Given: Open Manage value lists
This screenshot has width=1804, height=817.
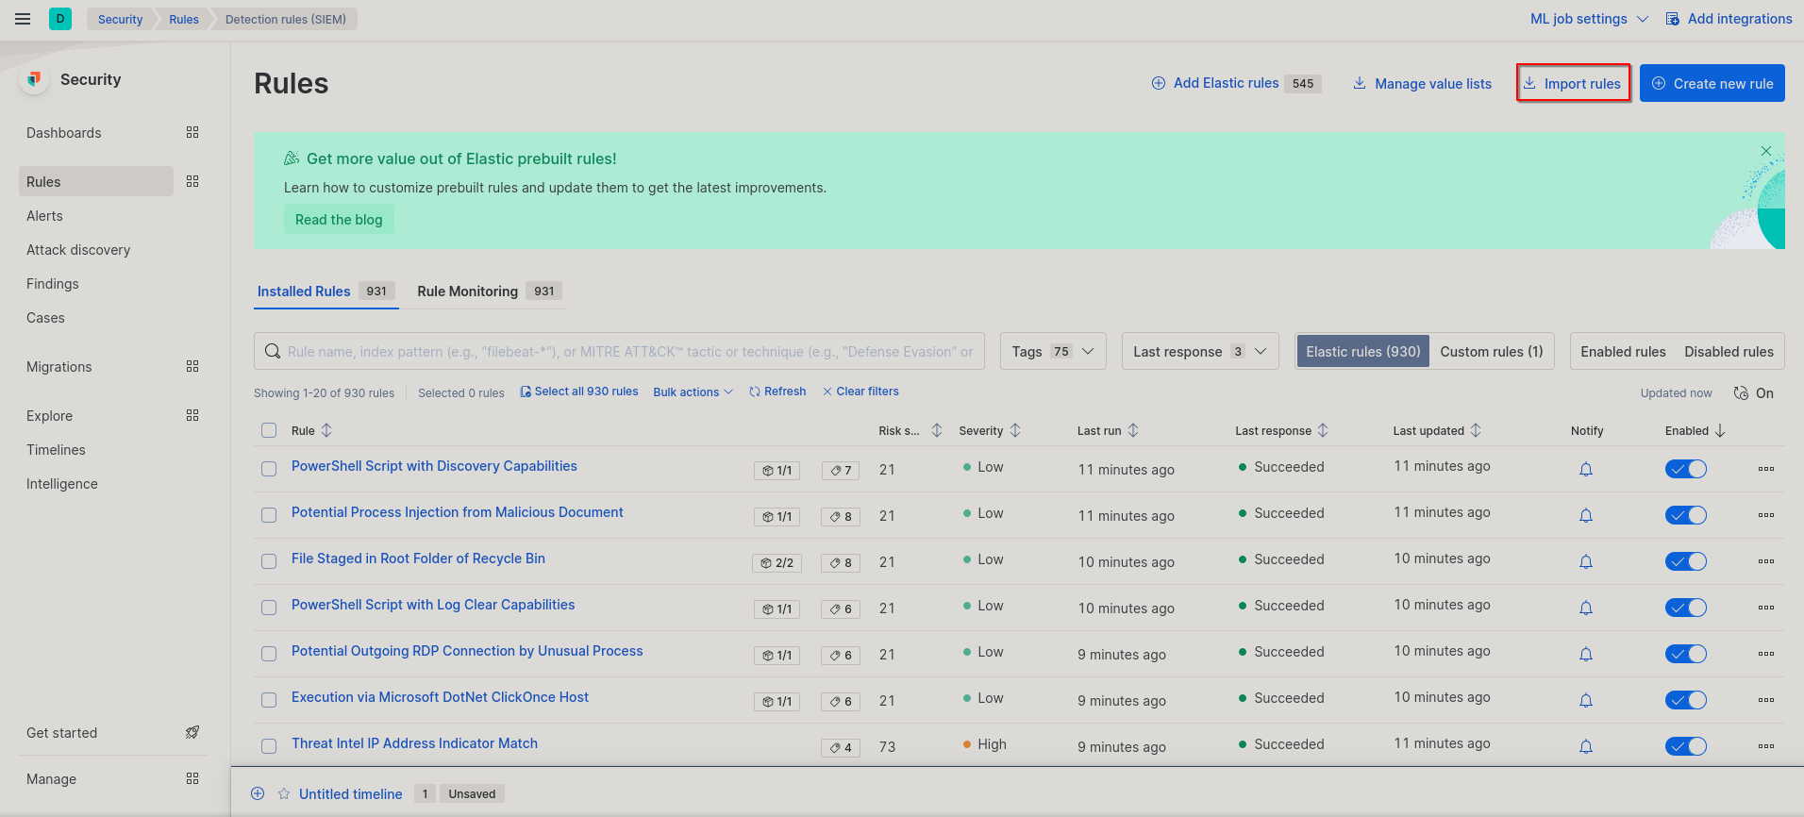Looking at the screenshot, I should coord(1423,83).
